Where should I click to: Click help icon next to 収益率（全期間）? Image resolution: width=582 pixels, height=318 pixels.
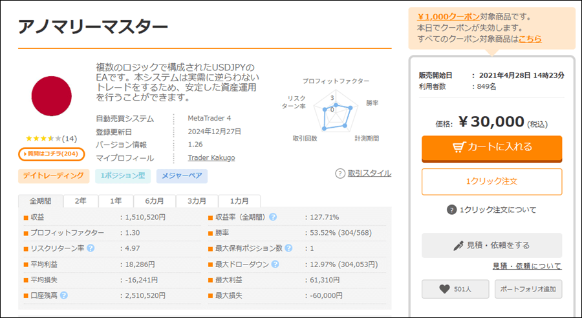273,217
